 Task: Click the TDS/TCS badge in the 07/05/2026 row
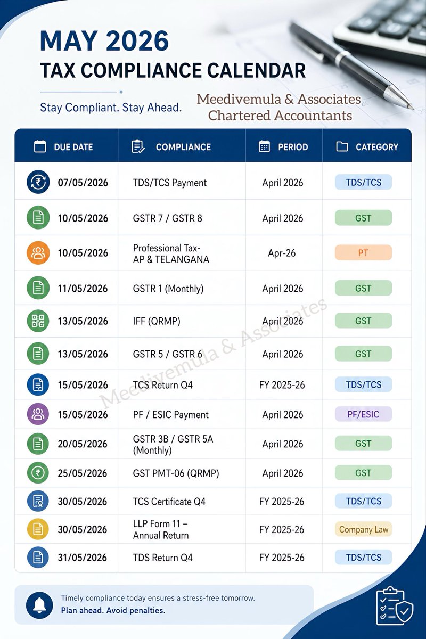[x=363, y=182]
